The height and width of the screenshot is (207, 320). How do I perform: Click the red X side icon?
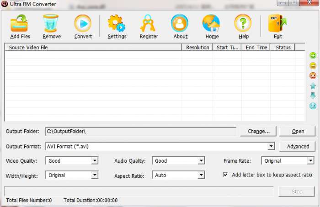[x=313, y=76]
